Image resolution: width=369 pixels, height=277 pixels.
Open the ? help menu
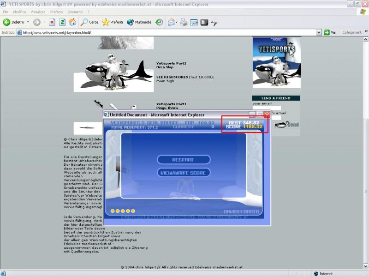click(88, 12)
